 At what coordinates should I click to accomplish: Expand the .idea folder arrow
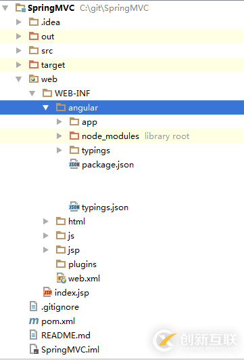point(19,22)
